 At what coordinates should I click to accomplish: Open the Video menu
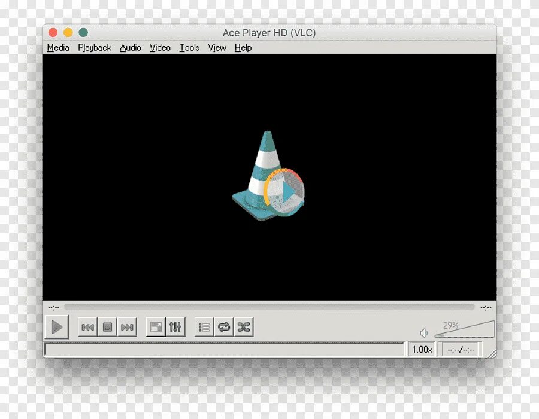[x=160, y=48]
